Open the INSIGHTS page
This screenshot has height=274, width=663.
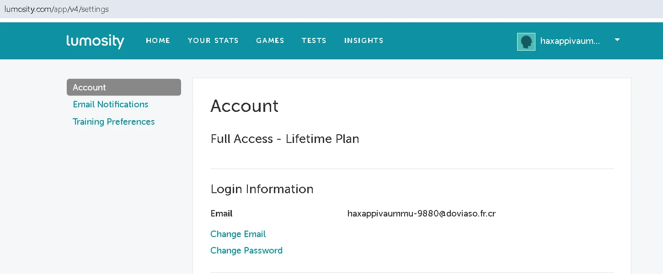[364, 41]
